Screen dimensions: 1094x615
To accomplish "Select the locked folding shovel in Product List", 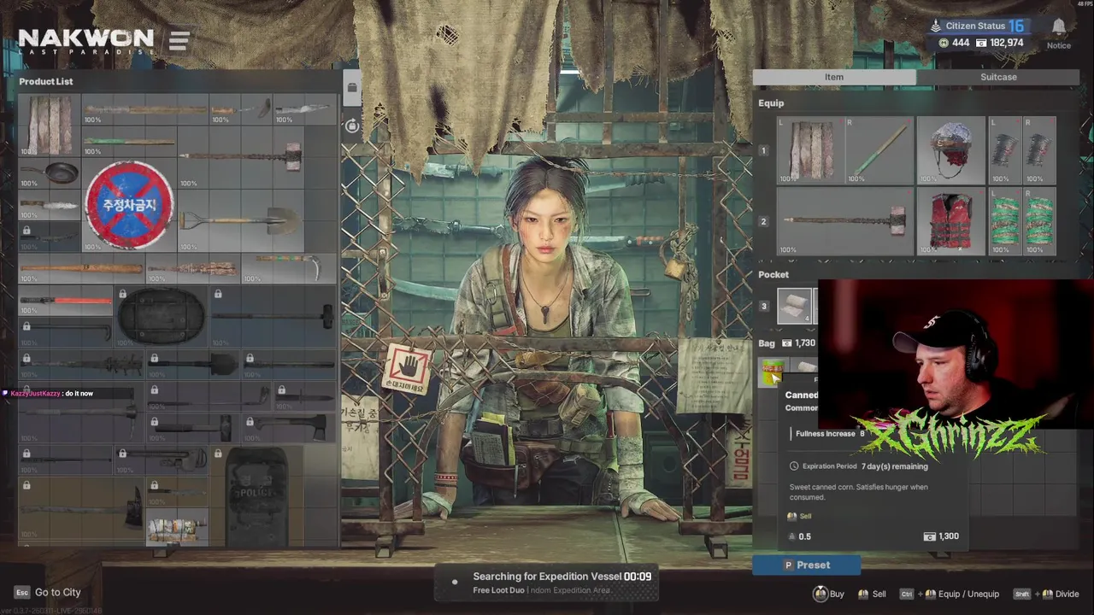I will click(x=192, y=365).
